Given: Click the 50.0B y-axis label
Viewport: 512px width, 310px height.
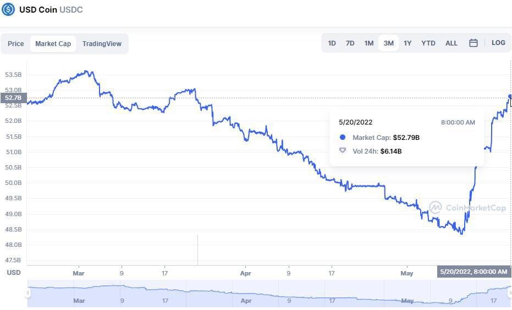Looking at the screenshot, I should coord(13,183).
